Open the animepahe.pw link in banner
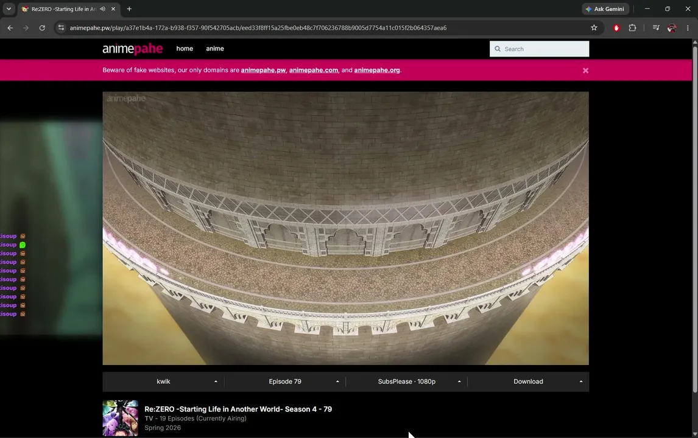The image size is (698, 438). [263, 70]
